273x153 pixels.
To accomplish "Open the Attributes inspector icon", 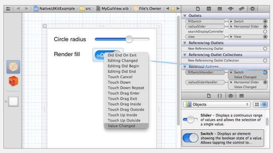I will click(x=231, y=8).
